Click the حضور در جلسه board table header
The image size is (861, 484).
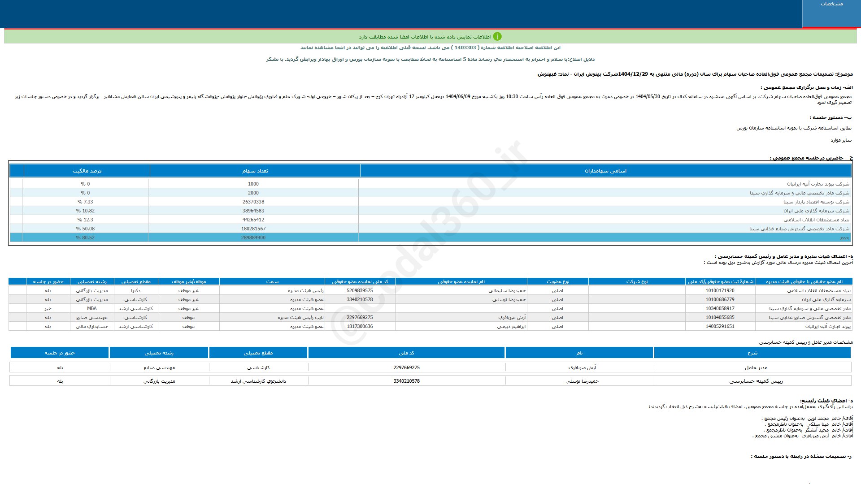pyautogui.click(x=48, y=281)
